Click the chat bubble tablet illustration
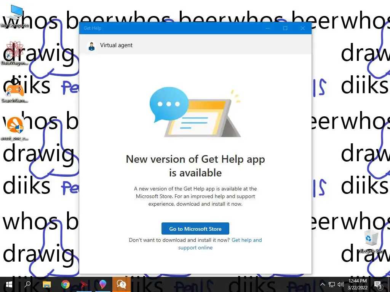Screen dimensions: 390x292 tap(195, 112)
